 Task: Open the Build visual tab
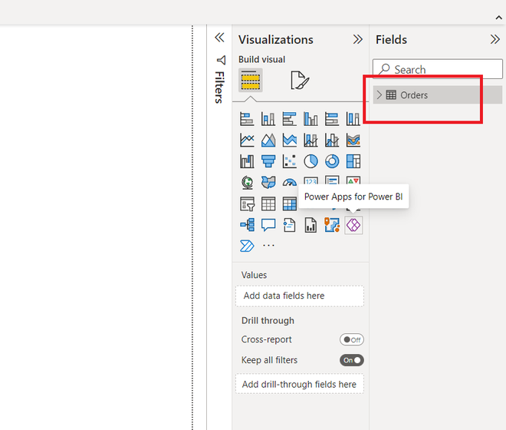[250, 80]
